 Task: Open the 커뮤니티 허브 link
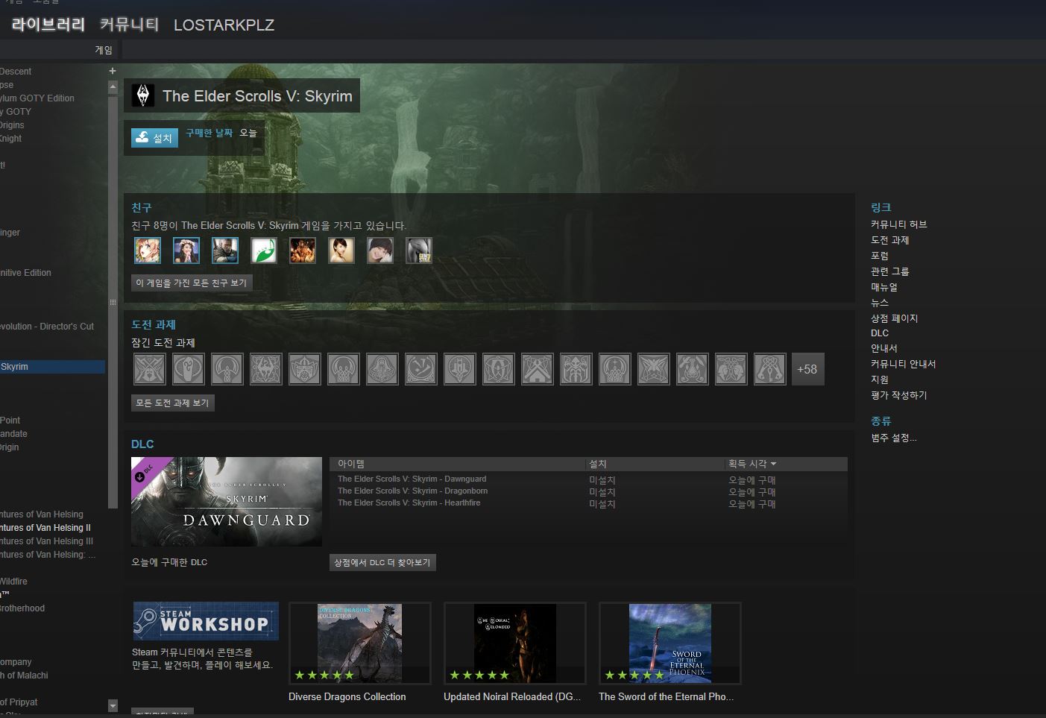pyautogui.click(x=898, y=224)
